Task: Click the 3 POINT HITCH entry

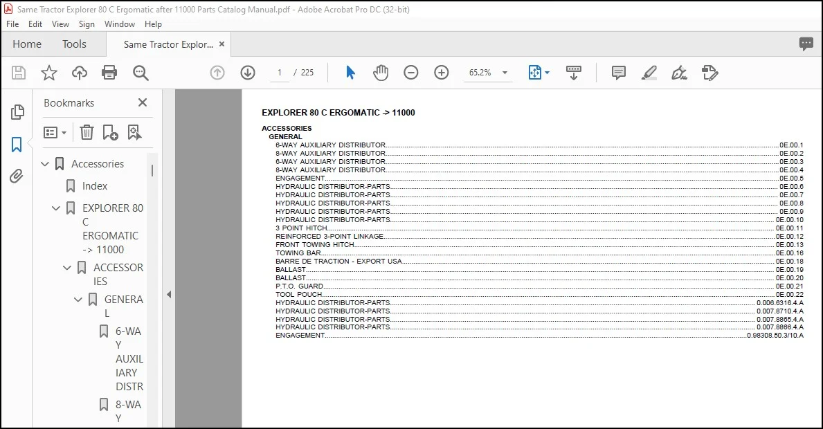Action: (301, 228)
